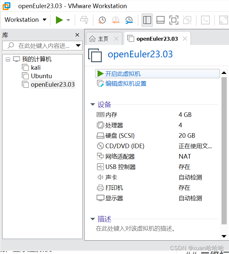Select 我的计算机 in the library
The image size is (229, 254).
tap(36, 59)
